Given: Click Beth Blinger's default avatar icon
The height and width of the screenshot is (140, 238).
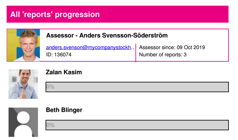Looking at the screenshot, I should coord(23,122).
